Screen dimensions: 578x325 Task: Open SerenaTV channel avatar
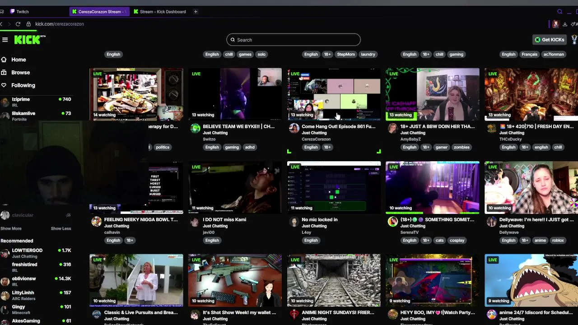point(392,222)
